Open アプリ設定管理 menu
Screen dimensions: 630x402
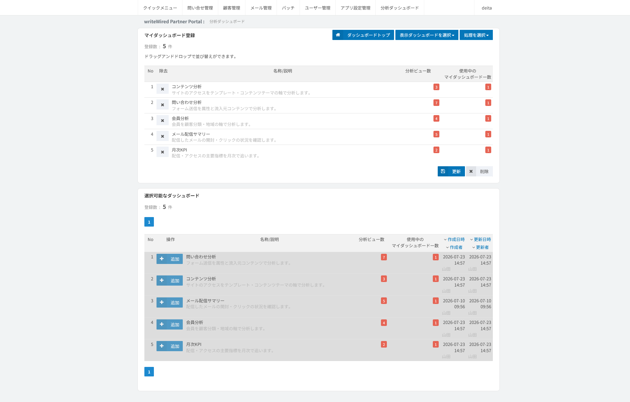coord(355,8)
